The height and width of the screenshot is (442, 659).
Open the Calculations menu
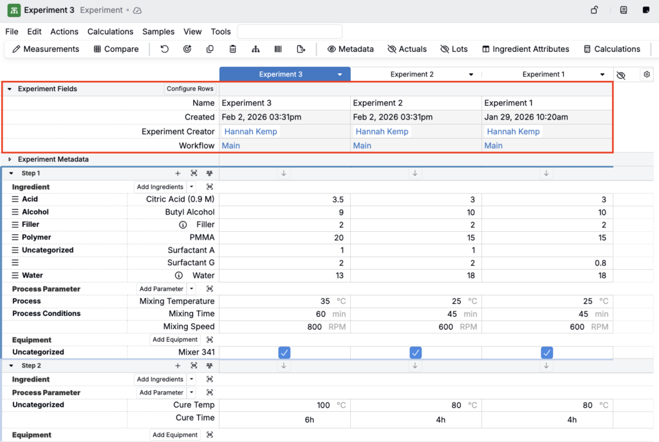(x=110, y=31)
